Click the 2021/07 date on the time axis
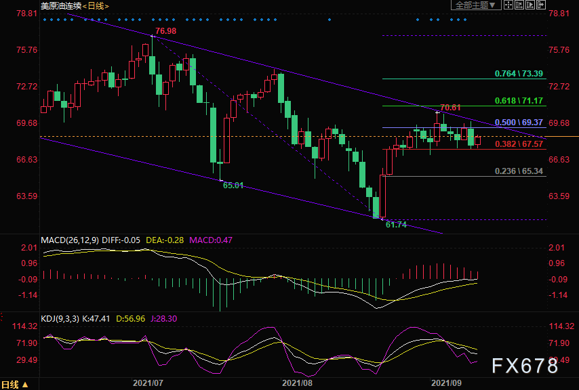This screenshot has height=390, width=579. pos(148,383)
